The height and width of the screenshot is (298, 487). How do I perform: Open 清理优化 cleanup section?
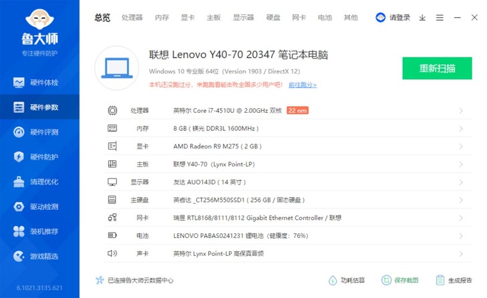39,182
